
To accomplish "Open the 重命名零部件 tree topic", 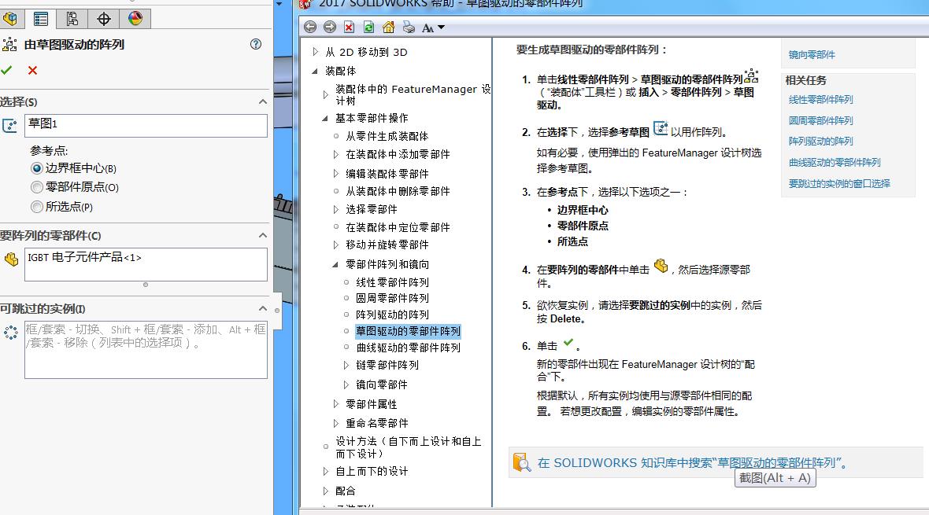I will (377, 423).
